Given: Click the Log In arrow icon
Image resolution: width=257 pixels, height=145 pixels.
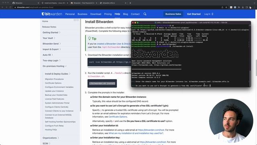Looking at the screenshot, I should (x=212, y=14).
